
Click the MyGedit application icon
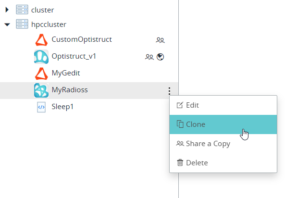point(42,74)
